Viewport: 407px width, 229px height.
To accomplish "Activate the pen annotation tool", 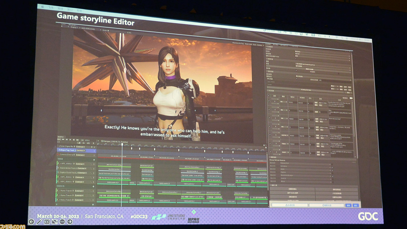I will coord(39,222).
